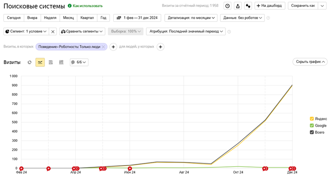Open the Атрибуция: Последний значимый переход dropdown
Image resolution: width=330 pixels, height=178 pixels.
186,32
